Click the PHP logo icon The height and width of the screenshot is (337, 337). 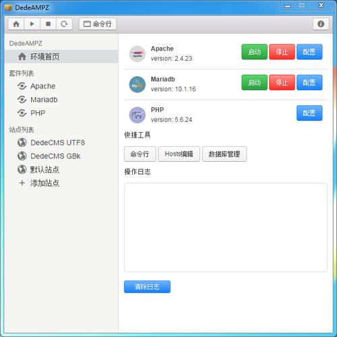coord(137,115)
